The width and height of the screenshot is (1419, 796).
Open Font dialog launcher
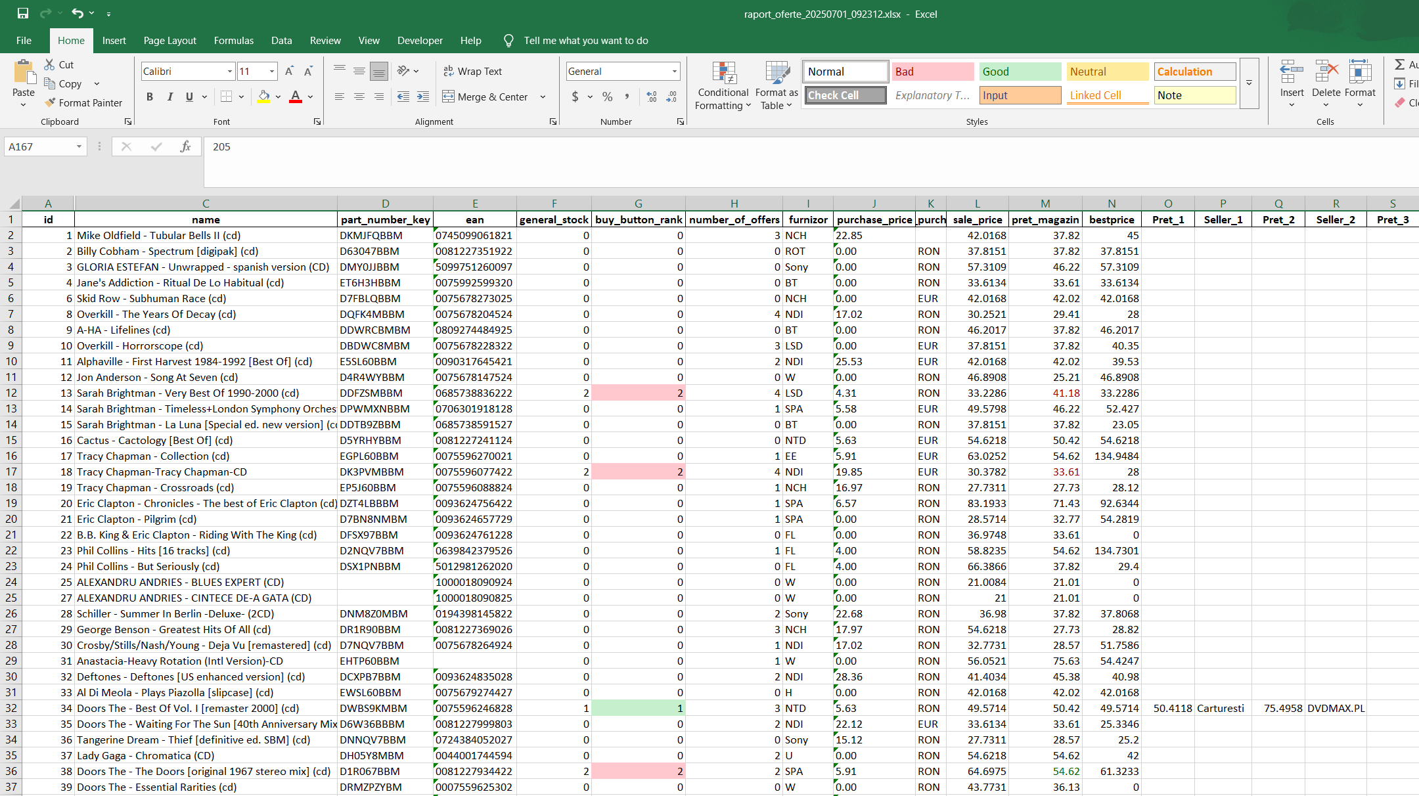pyautogui.click(x=317, y=122)
